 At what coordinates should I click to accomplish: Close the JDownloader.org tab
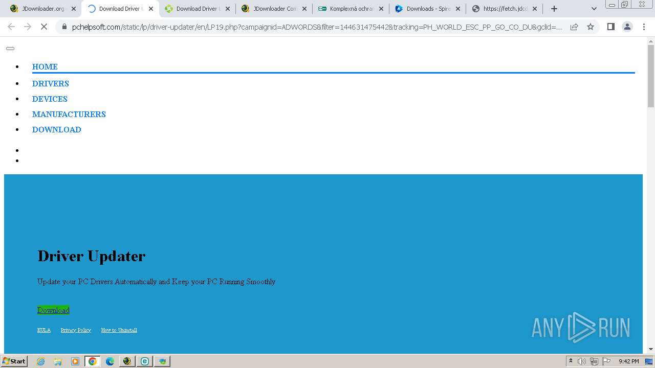pos(74,9)
